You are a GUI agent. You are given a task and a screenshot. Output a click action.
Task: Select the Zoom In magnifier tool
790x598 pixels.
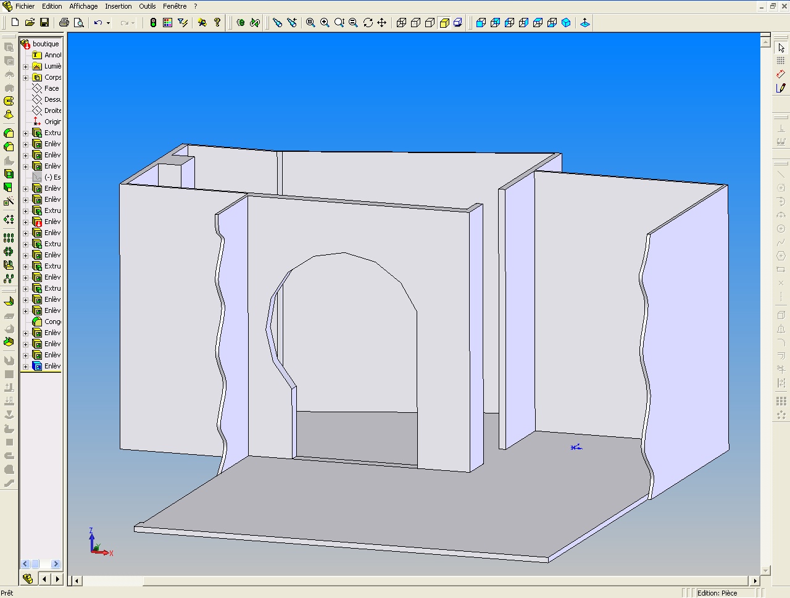pos(325,22)
